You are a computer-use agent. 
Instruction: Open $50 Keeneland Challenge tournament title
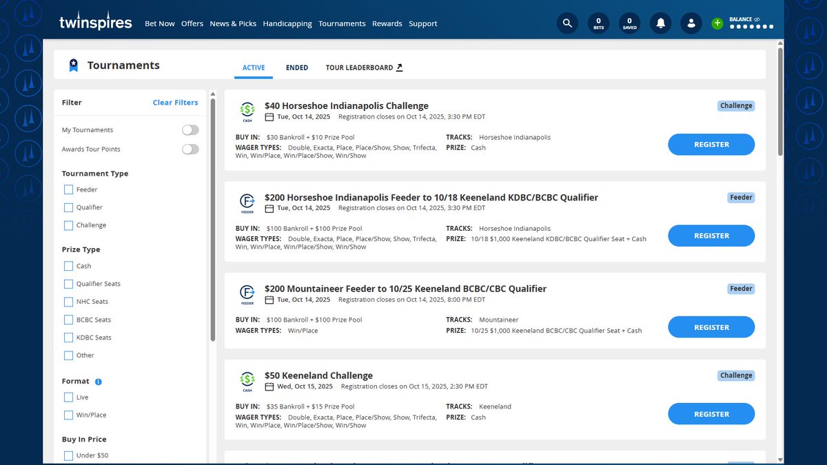click(x=318, y=375)
